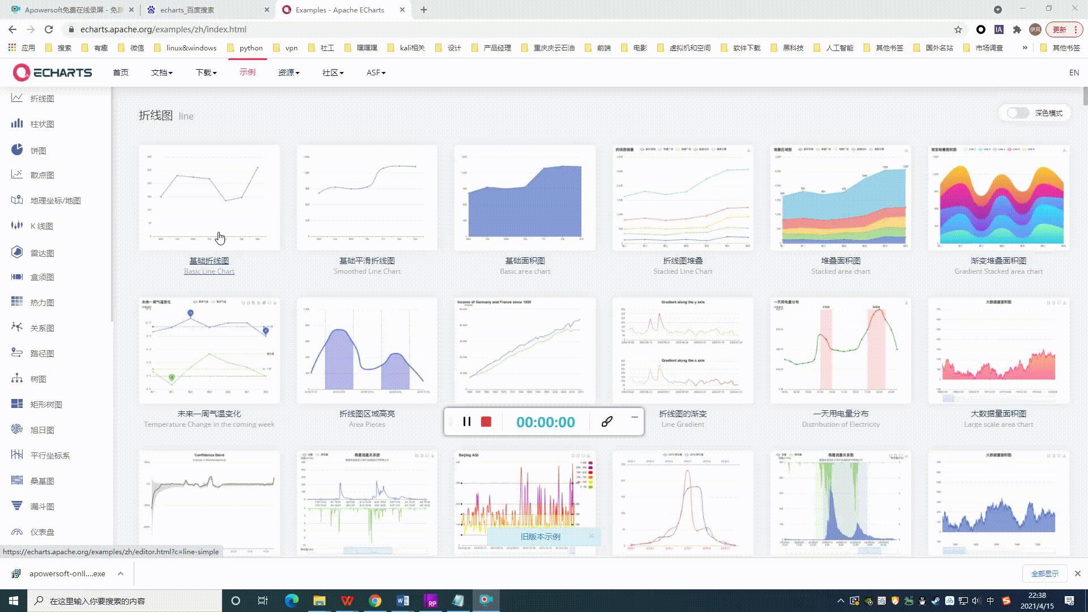Screen dimensions: 1088x612
Task: Bookmark this page with the star icon
Action: [x=958, y=29]
